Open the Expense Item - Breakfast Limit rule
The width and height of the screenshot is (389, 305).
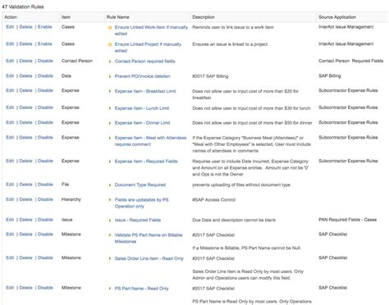pyautogui.click(x=145, y=91)
